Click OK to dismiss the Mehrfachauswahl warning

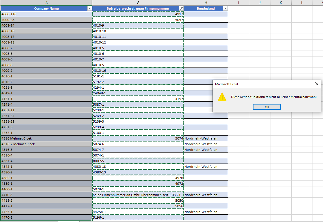[x=266, y=107]
